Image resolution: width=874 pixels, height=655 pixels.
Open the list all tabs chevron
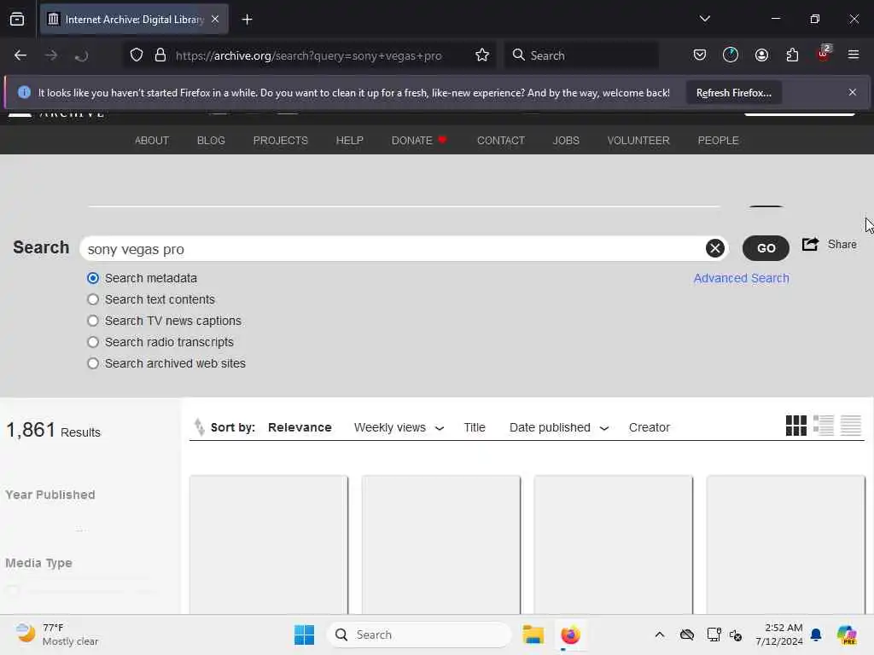pyautogui.click(x=704, y=19)
